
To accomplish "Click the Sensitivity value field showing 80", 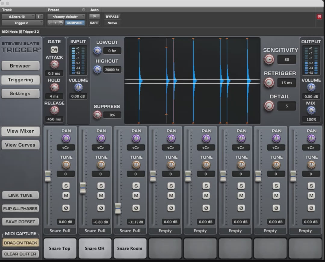I will [x=287, y=60].
